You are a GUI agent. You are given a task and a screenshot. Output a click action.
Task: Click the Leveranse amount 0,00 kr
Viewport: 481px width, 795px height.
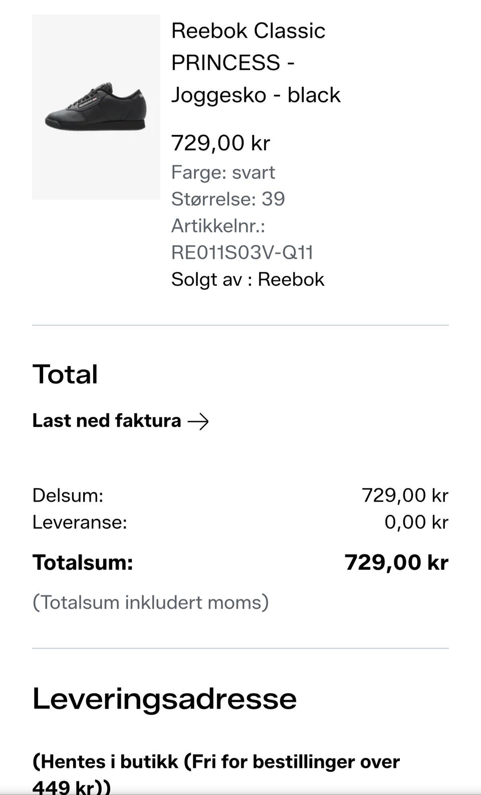pyautogui.click(x=416, y=523)
